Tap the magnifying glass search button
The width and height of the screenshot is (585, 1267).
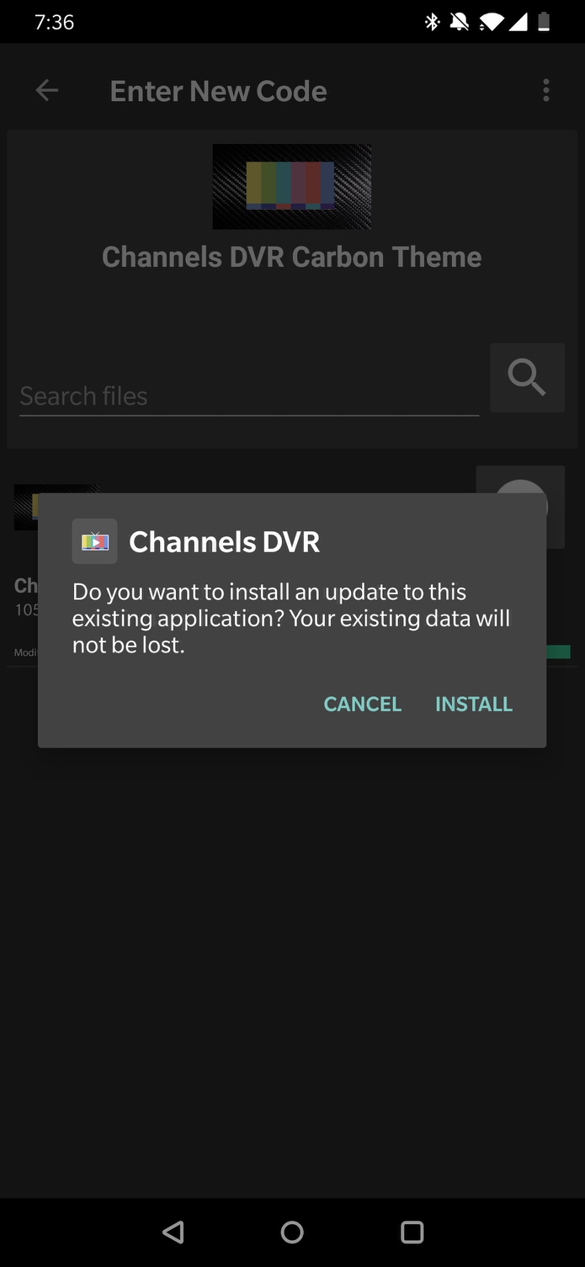[527, 377]
